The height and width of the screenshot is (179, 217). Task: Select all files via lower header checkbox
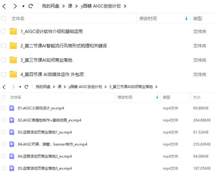coord(3,97)
